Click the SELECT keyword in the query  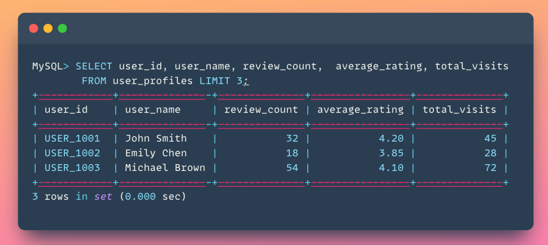click(x=94, y=66)
